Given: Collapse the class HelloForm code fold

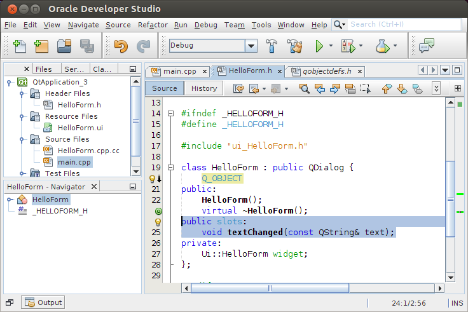Looking at the screenshot, I should tap(170, 168).
